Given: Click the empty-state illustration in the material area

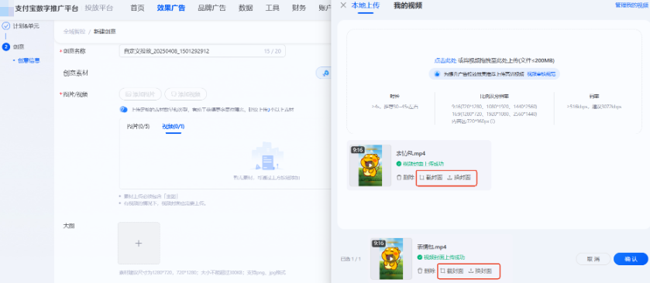Looking at the screenshot, I should 267,156.
